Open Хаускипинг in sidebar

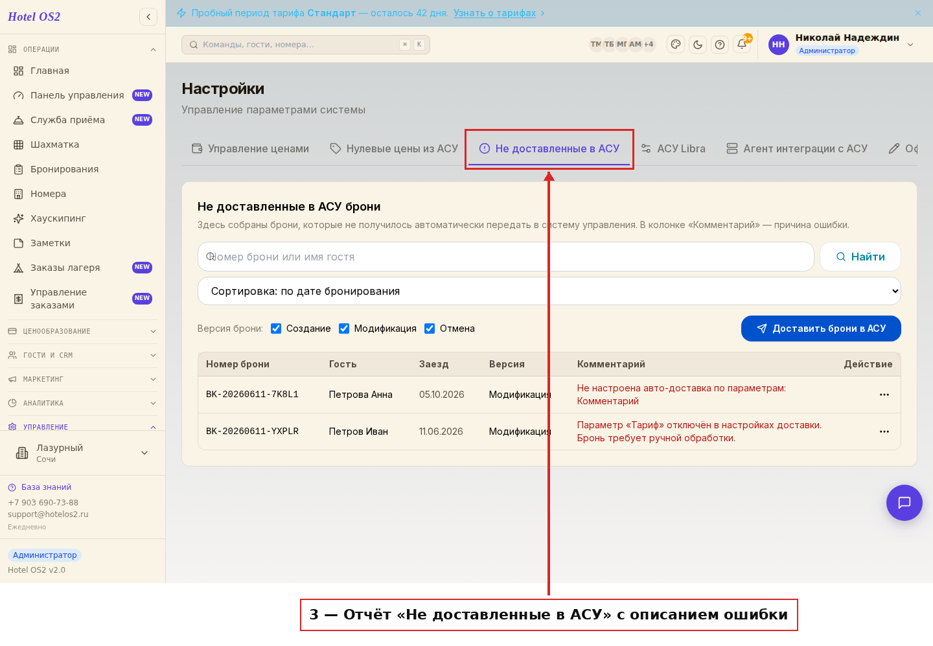coord(83,218)
